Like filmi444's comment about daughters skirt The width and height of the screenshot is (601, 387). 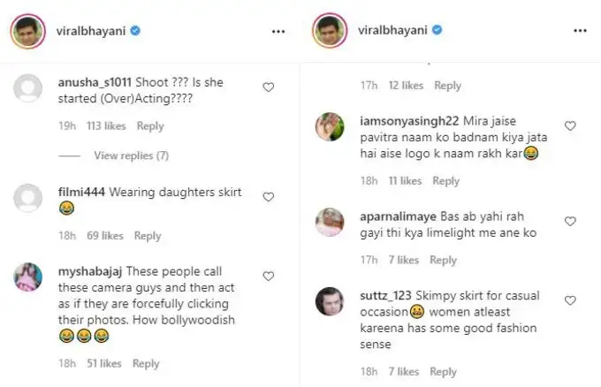tap(269, 197)
